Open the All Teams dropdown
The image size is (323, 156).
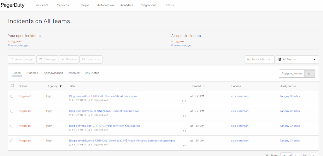pyautogui.click(x=297, y=59)
